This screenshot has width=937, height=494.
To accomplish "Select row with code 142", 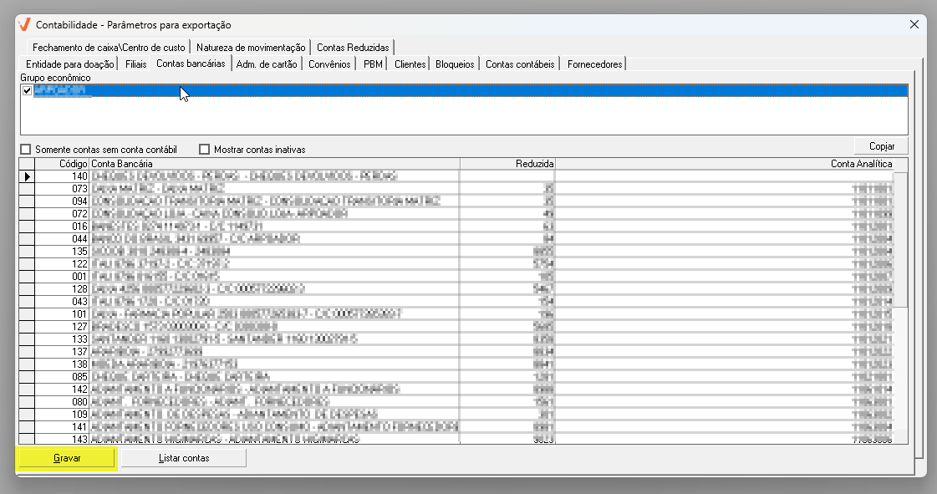I will tap(456, 390).
